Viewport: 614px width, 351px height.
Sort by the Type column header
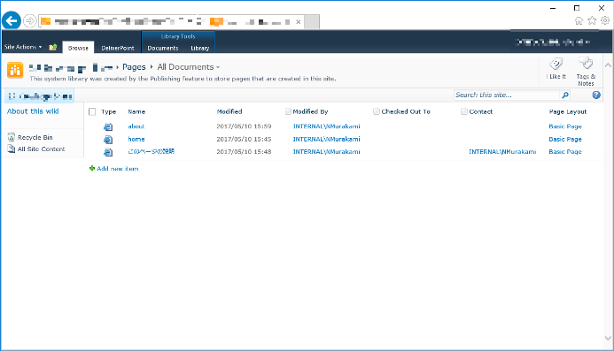point(108,111)
